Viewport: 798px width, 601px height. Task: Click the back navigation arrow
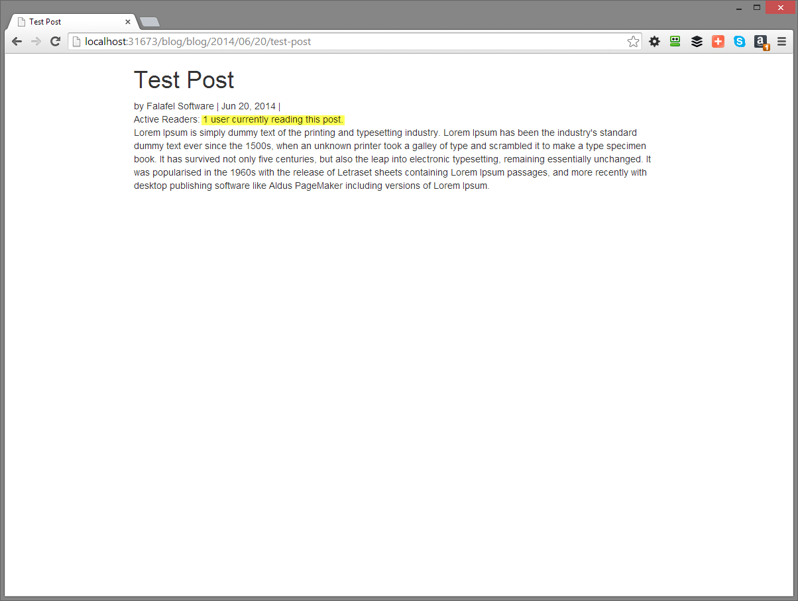(x=17, y=41)
